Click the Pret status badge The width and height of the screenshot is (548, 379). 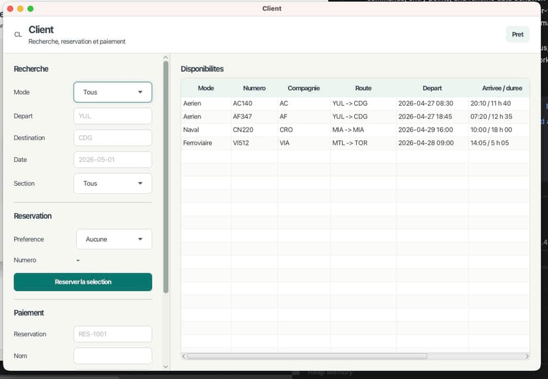coord(518,34)
